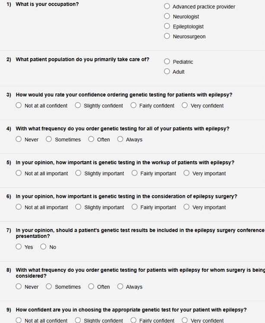Select Always for question 8
This screenshot has width=265, height=323.
tap(120, 286)
